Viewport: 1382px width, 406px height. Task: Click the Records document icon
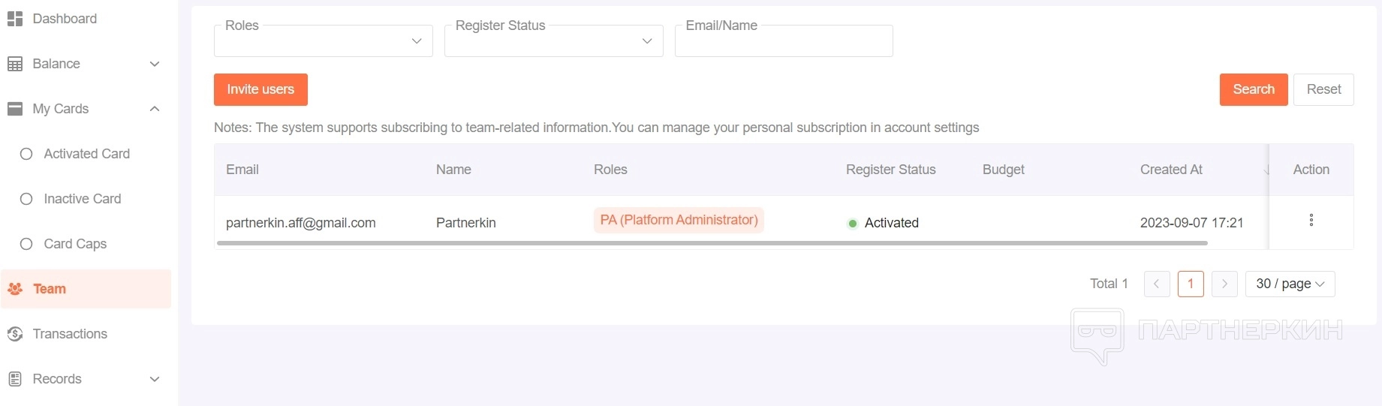(x=15, y=379)
